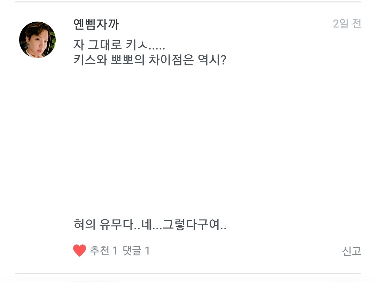Viewport: 376px width, 282px height.
Task: Click the word 역시? in the comment
Action: coord(213,61)
